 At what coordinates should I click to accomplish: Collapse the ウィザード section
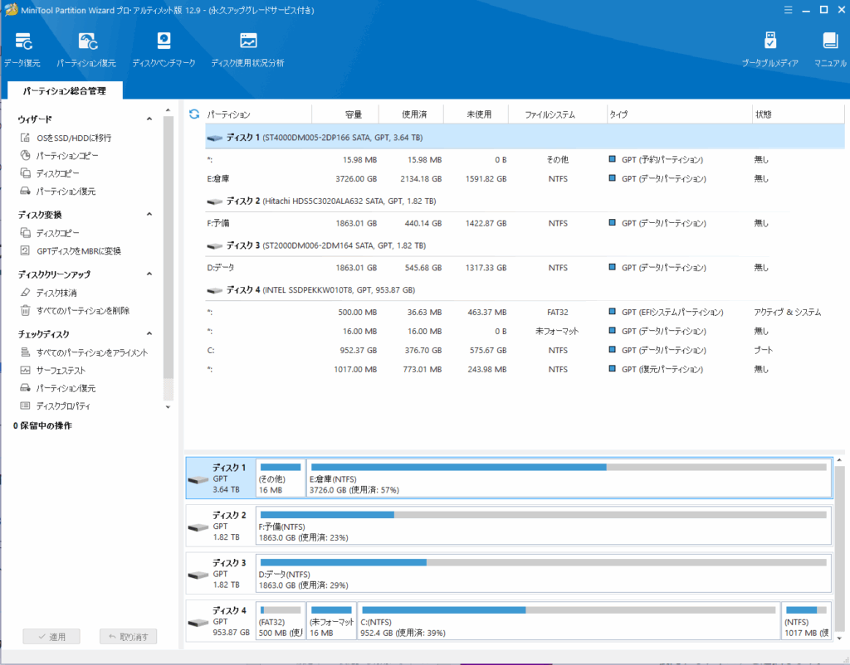pos(148,119)
